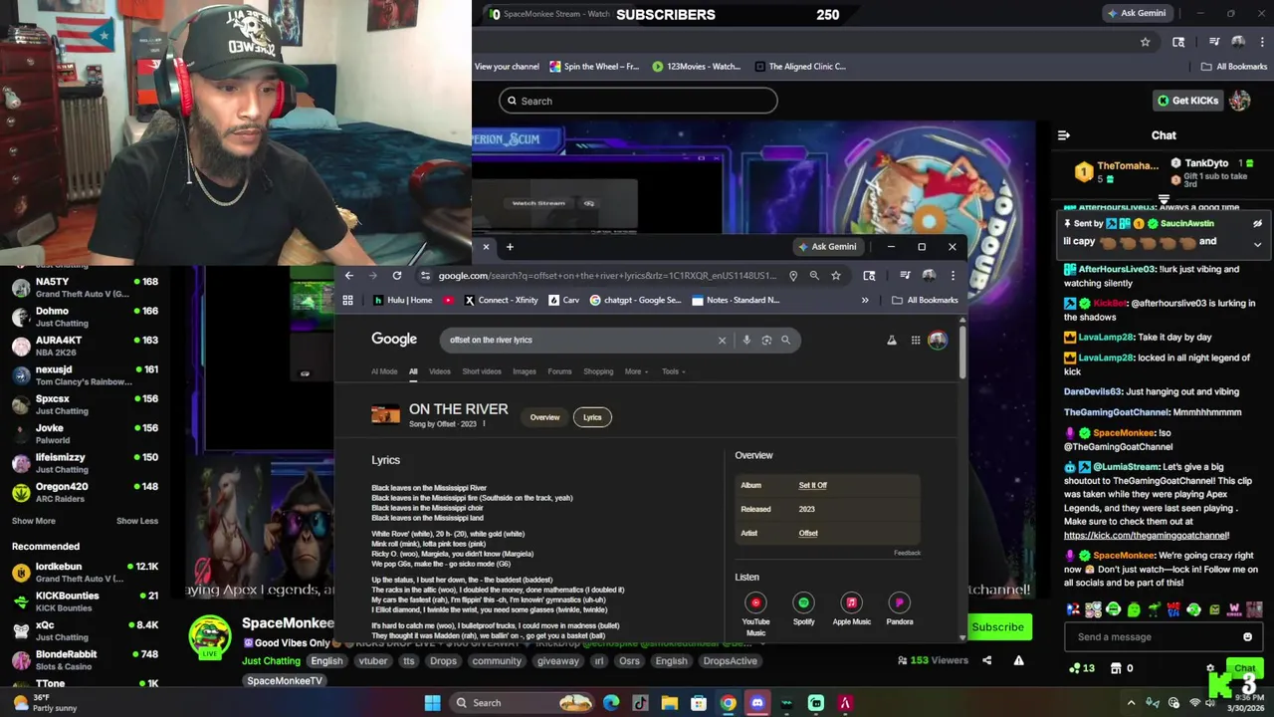Open apps grid shortcut in bookmarks bar

tap(347, 300)
